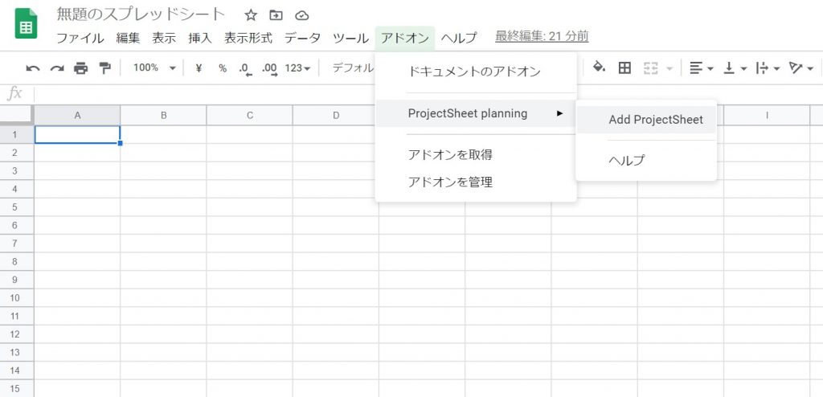The height and width of the screenshot is (397, 823).
Task: Print the spreadsheet
Action: [81, 68]
